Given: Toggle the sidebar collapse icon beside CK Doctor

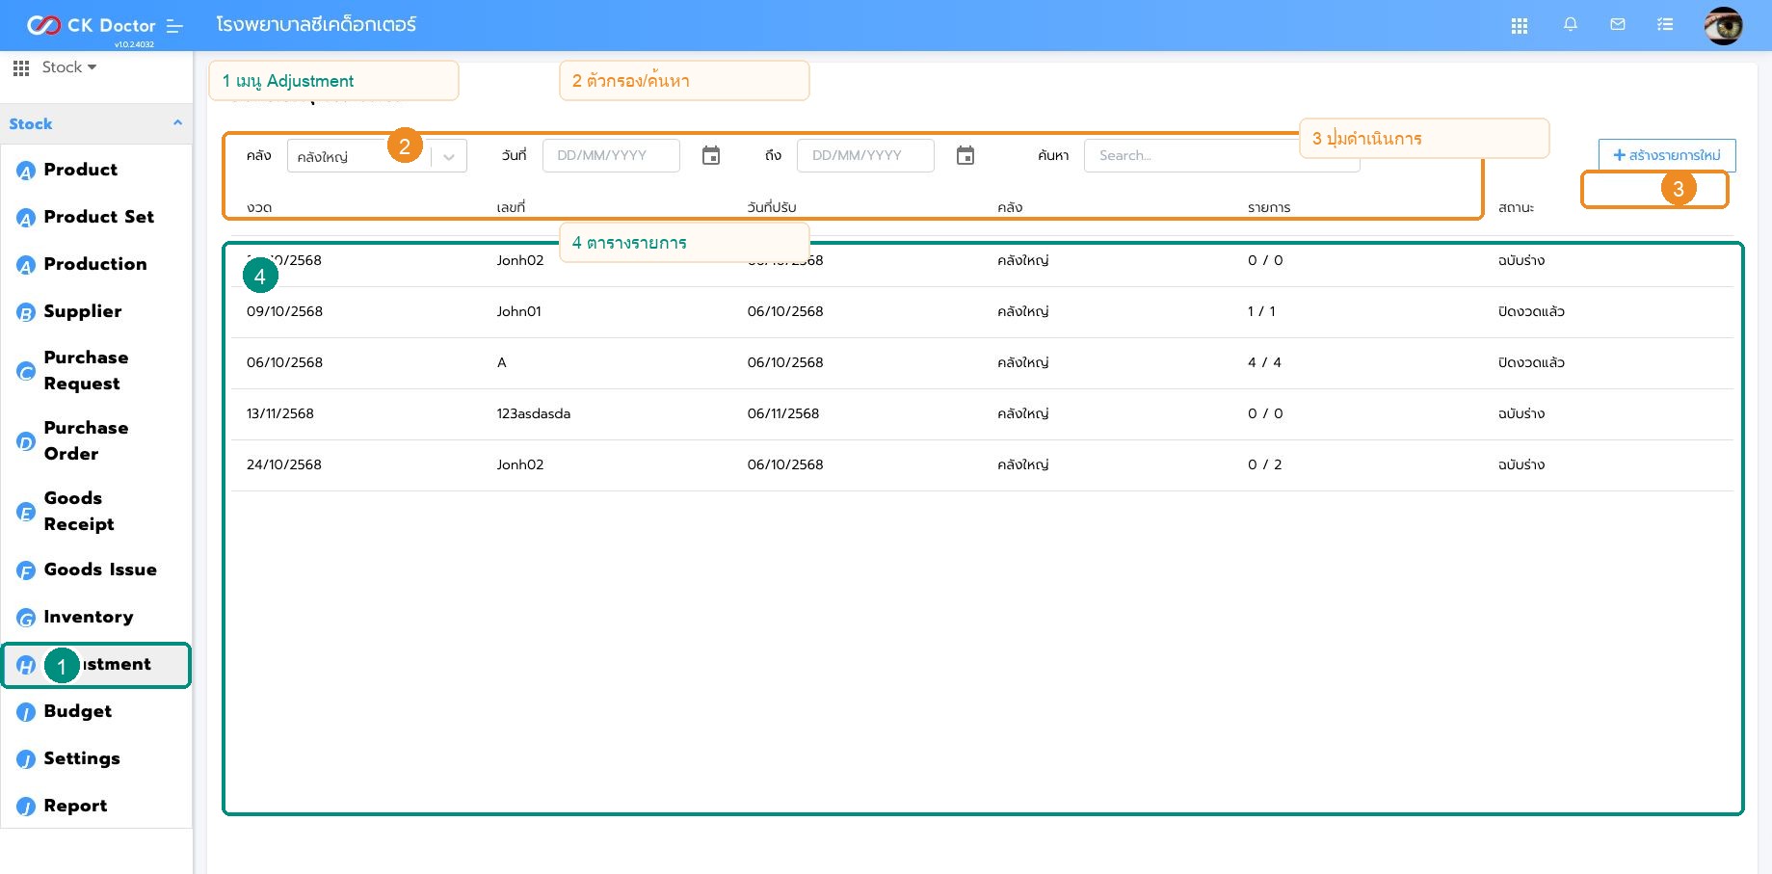Looking at the screenshot, I should (174, 26).
